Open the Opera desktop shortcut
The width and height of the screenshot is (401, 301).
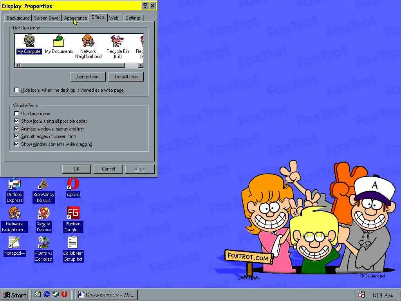pos(73,187)
